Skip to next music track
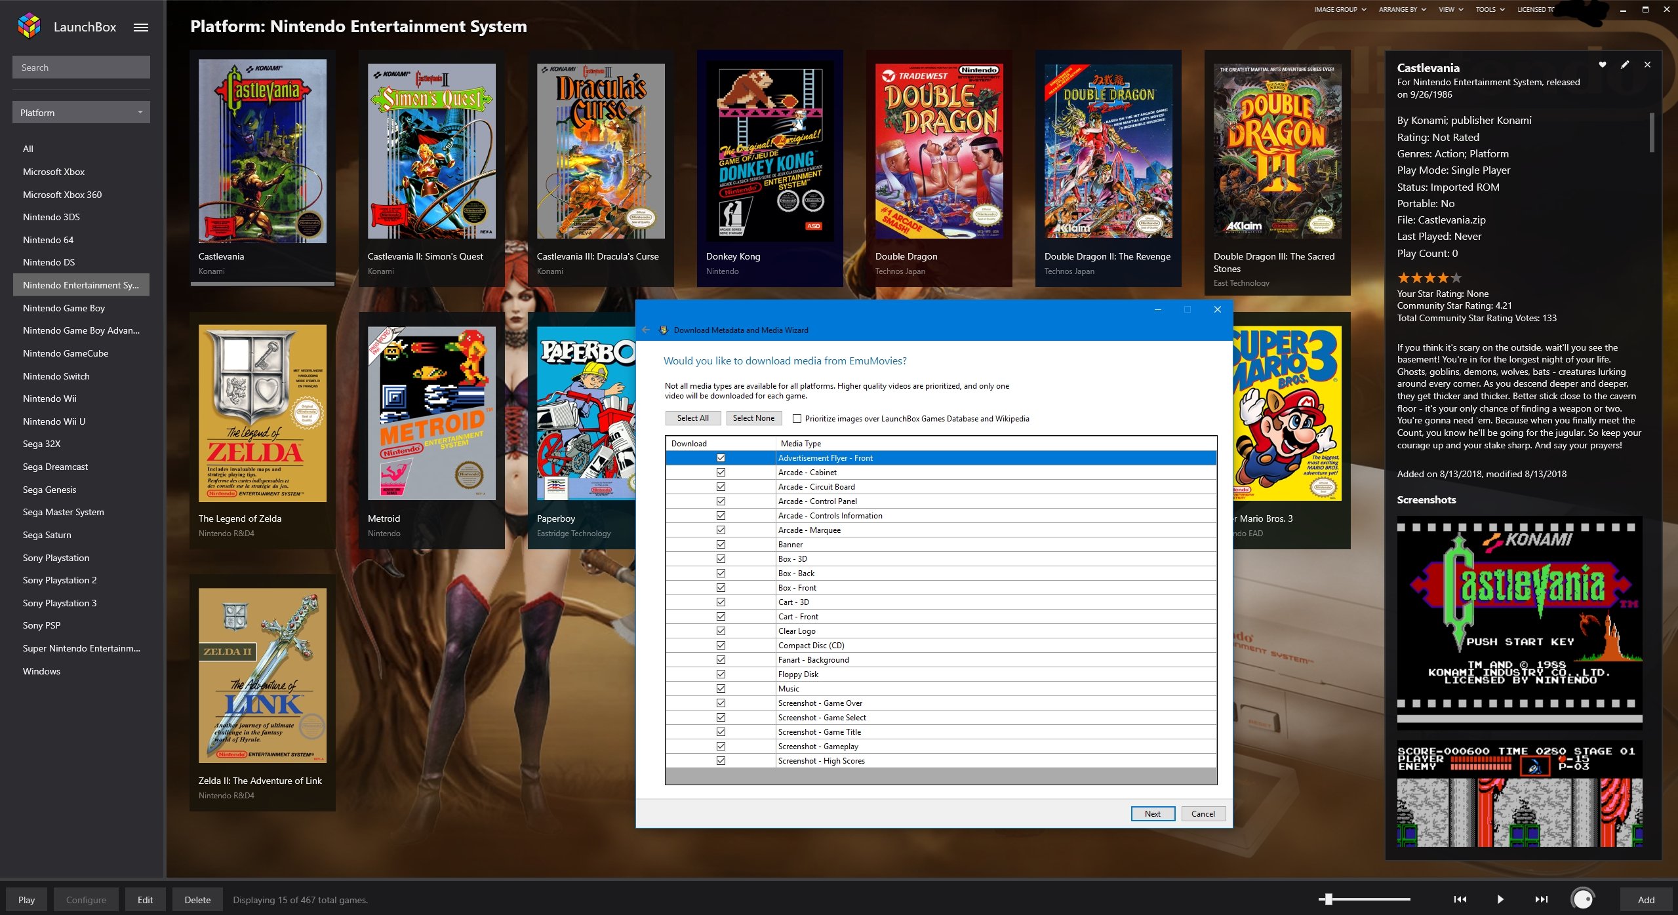 click(x=1541, y=899)
